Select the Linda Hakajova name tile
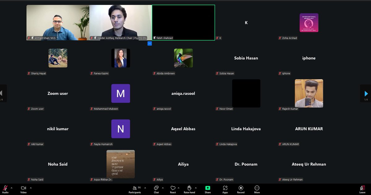Viewport: 371px width, 195px height. click(246, 129)
